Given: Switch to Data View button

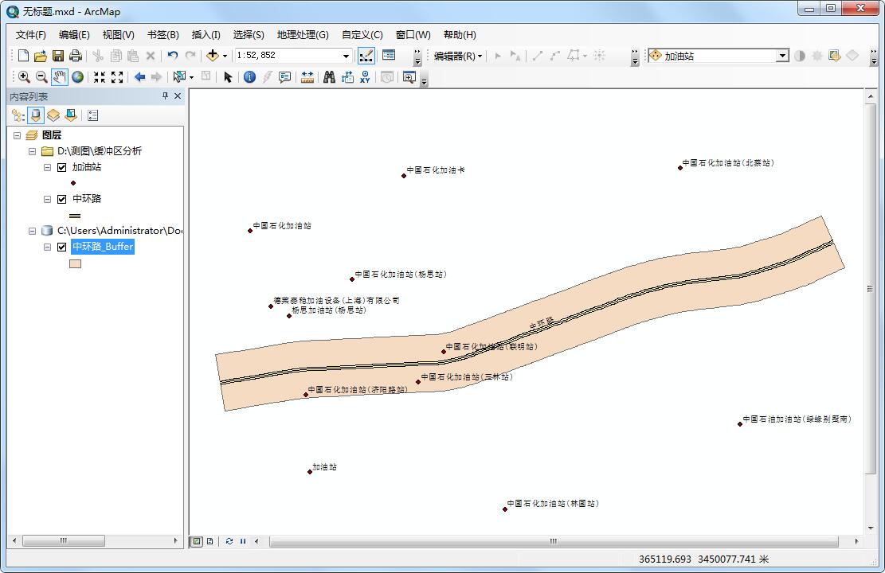Looking at the screenshot, I should coord(197,541).
